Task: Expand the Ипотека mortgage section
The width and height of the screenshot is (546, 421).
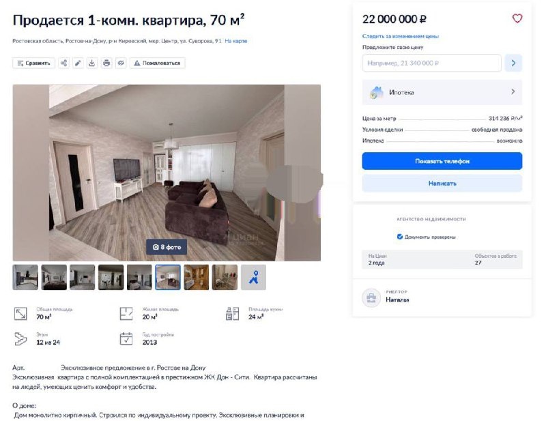Action: pyautogui.click(x=442, y=92)
